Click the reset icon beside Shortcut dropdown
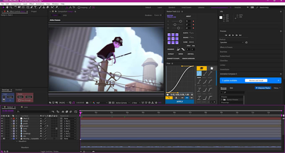 click(x=246, y=42)
